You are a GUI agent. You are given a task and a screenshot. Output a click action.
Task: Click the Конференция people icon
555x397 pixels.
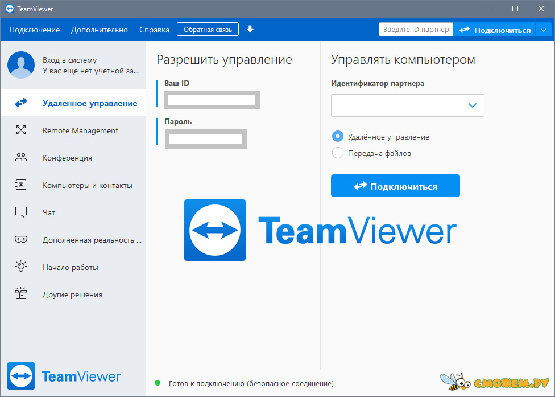click(x=21, y=157)
